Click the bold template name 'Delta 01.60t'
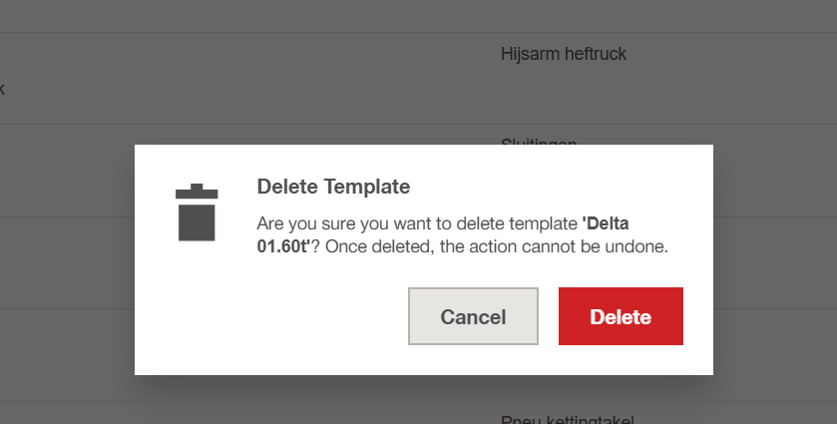Image resolution: width=837 pixels, height=424 pixels. (282, 244)
